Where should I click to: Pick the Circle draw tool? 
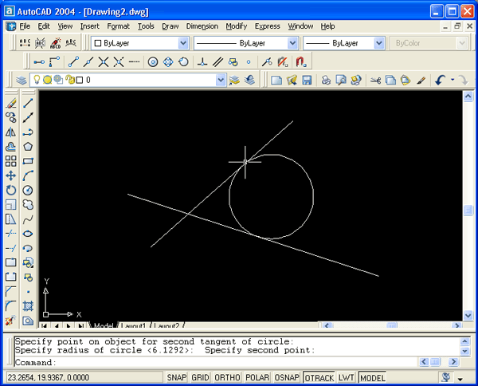tap(28, 190)
